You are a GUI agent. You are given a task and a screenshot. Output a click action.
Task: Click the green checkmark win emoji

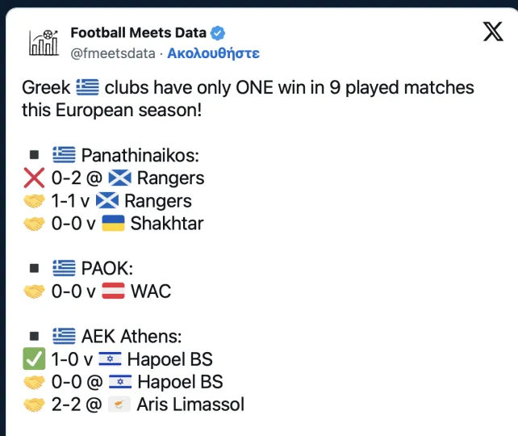34,359
